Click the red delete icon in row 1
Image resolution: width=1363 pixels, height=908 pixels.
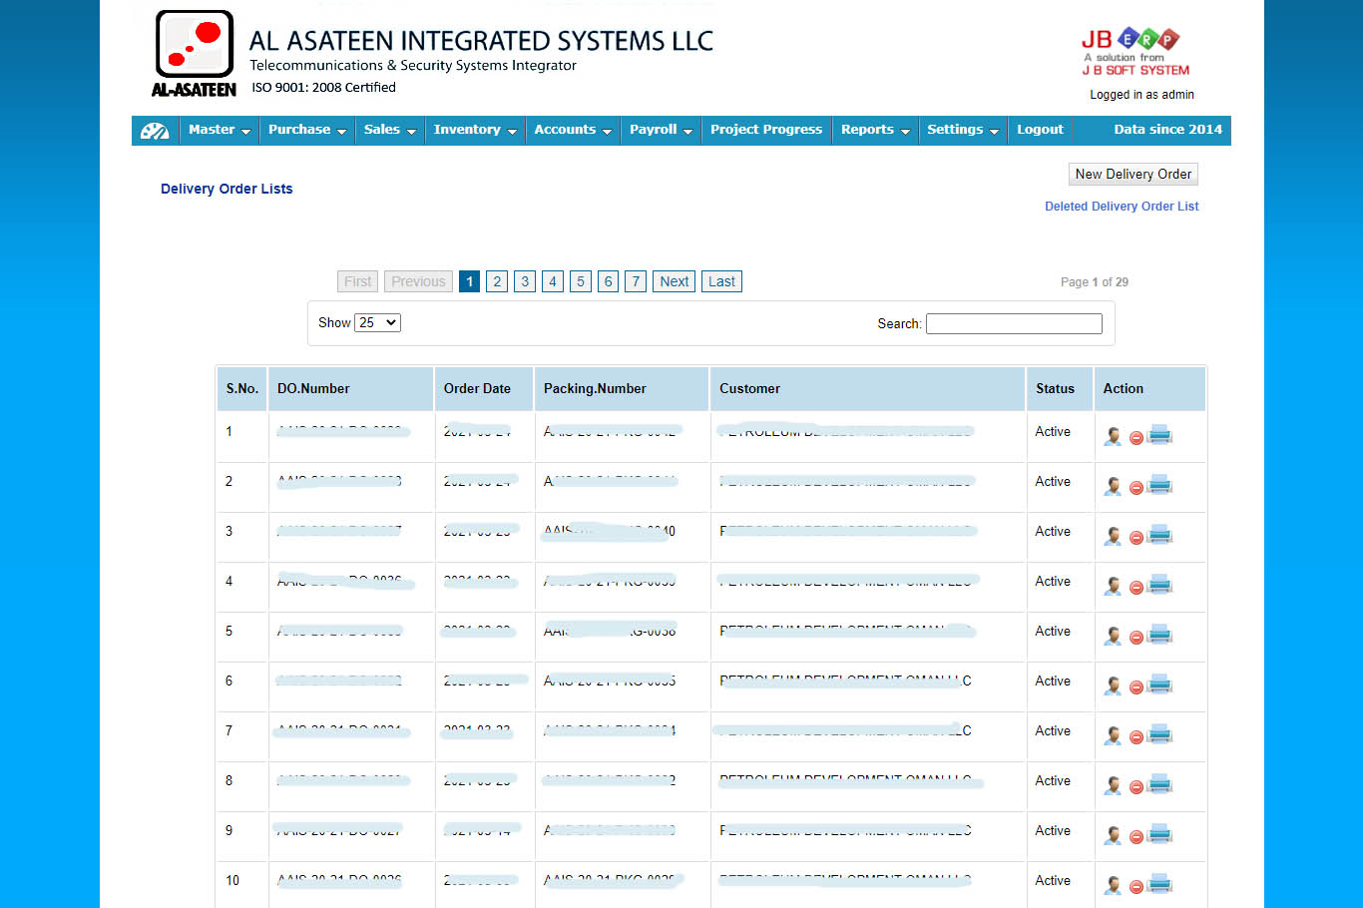coord(1136,438)
